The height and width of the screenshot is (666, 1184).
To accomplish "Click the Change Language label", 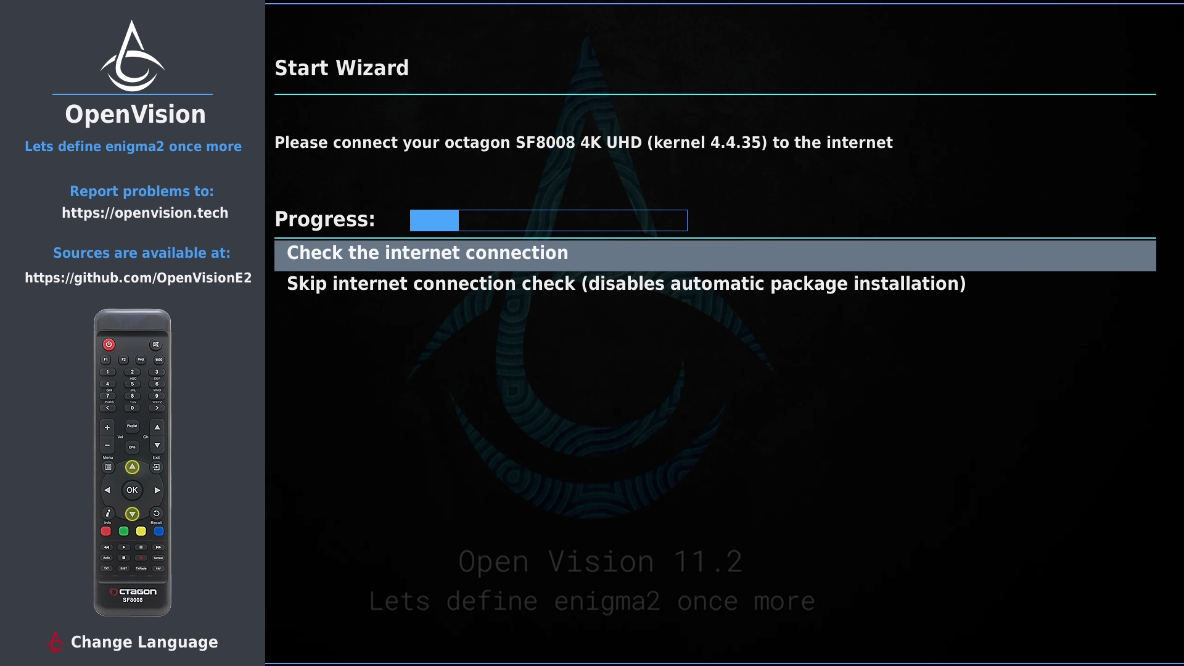I will [x=144, y=643].
